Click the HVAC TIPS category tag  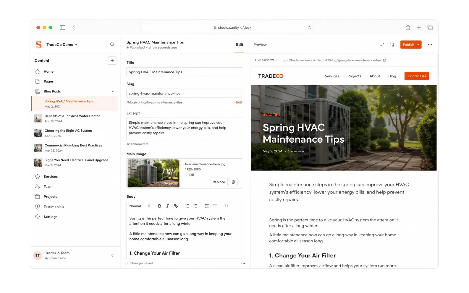click(x=271, y=115)
